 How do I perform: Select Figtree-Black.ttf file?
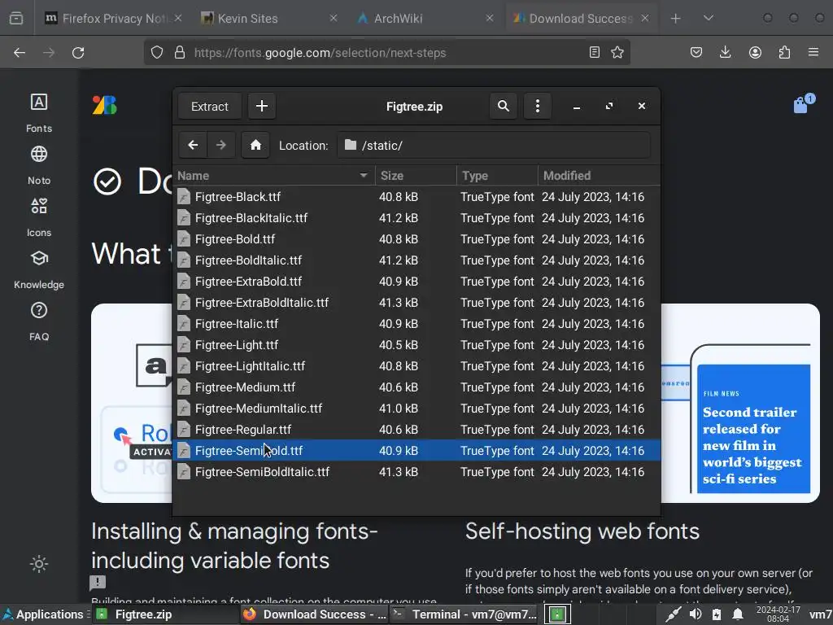[416, 197]
